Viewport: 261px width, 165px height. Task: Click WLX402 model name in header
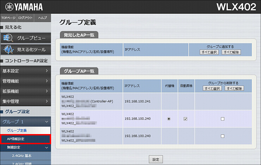point(236,7)
